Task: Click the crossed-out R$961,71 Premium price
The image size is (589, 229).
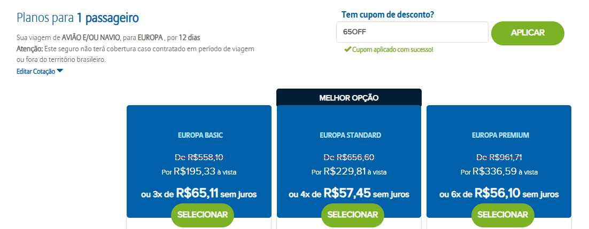Action: pos(499,157)
